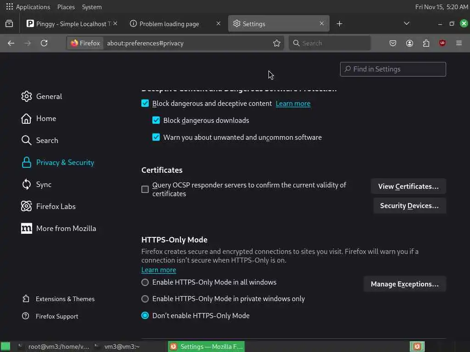Switch to the Problem loading page tab
Viewport: 470px width, 352px height.
pyautogui.click(x=170, y=24)
